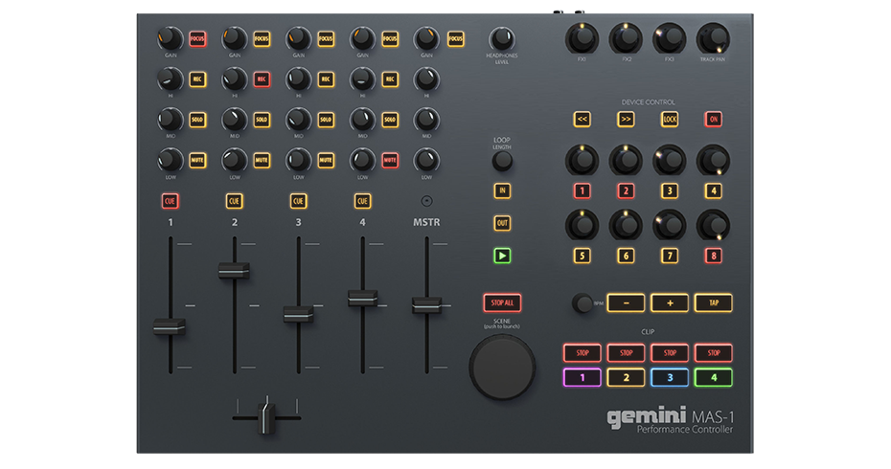This screenshot has width=891, height=469.
Task: Push the large SCENE launch knob
Action: (x=502, y=368)
